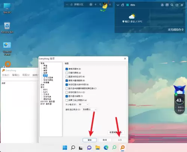Collapse the 待办 widget with the chevron
Image resolution: width=187 pixels, height=152 pixels.
(x=118, y=5)
